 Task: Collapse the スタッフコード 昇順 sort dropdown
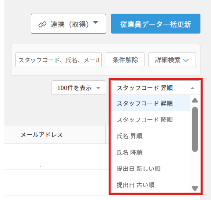coord(155,88)
